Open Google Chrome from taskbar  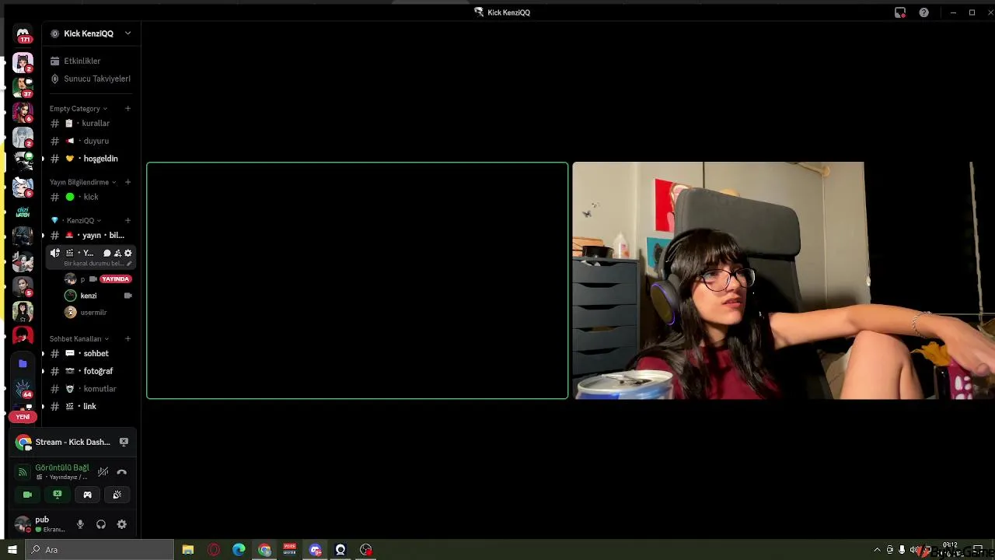click(265, 550)
